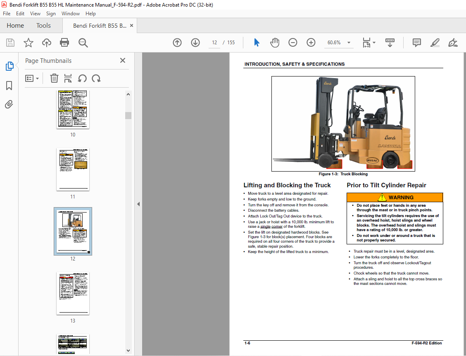Close the Page Thumbnails panel

[122, 60]
